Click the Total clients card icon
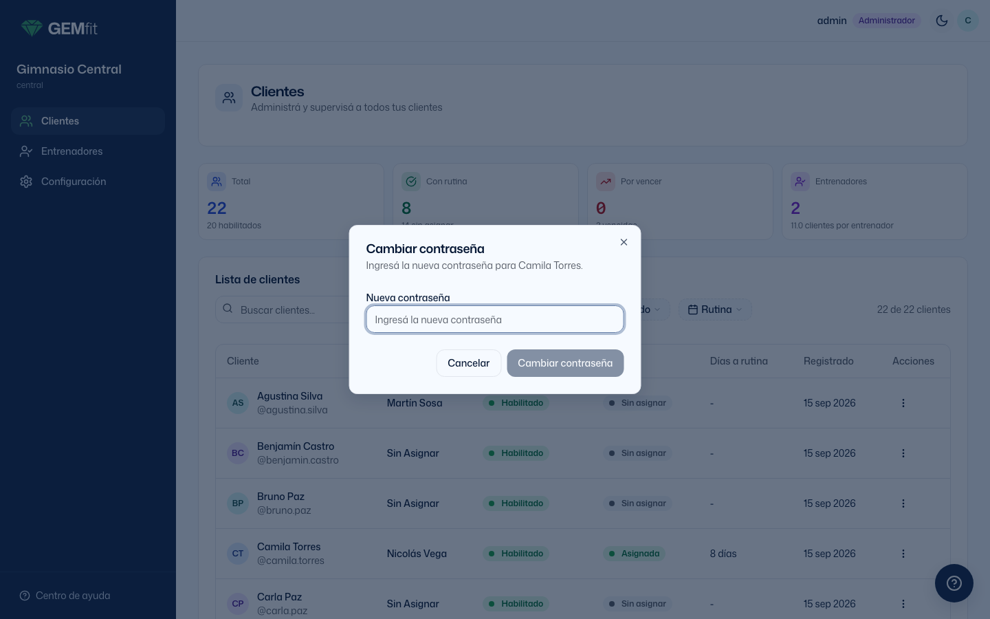 (217, 182)
